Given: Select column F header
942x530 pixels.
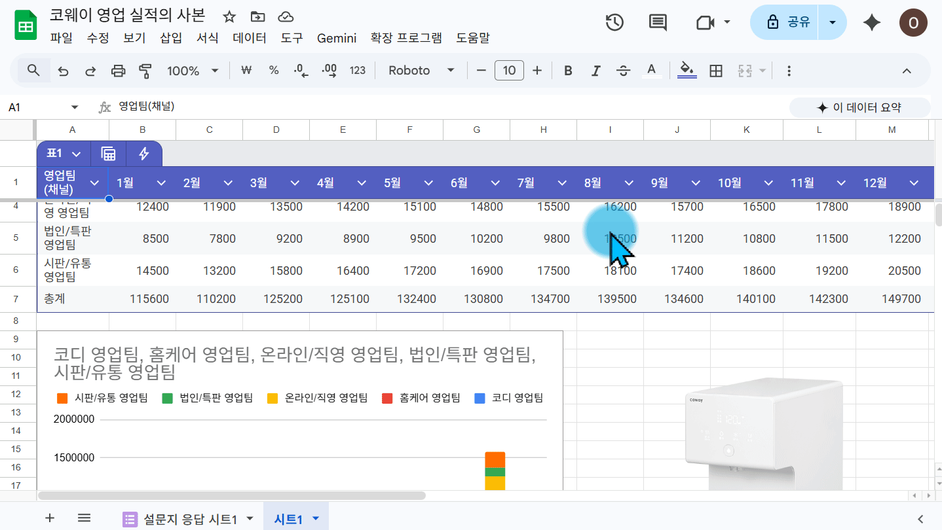Looking at the screenshot, I should (410, 130).
